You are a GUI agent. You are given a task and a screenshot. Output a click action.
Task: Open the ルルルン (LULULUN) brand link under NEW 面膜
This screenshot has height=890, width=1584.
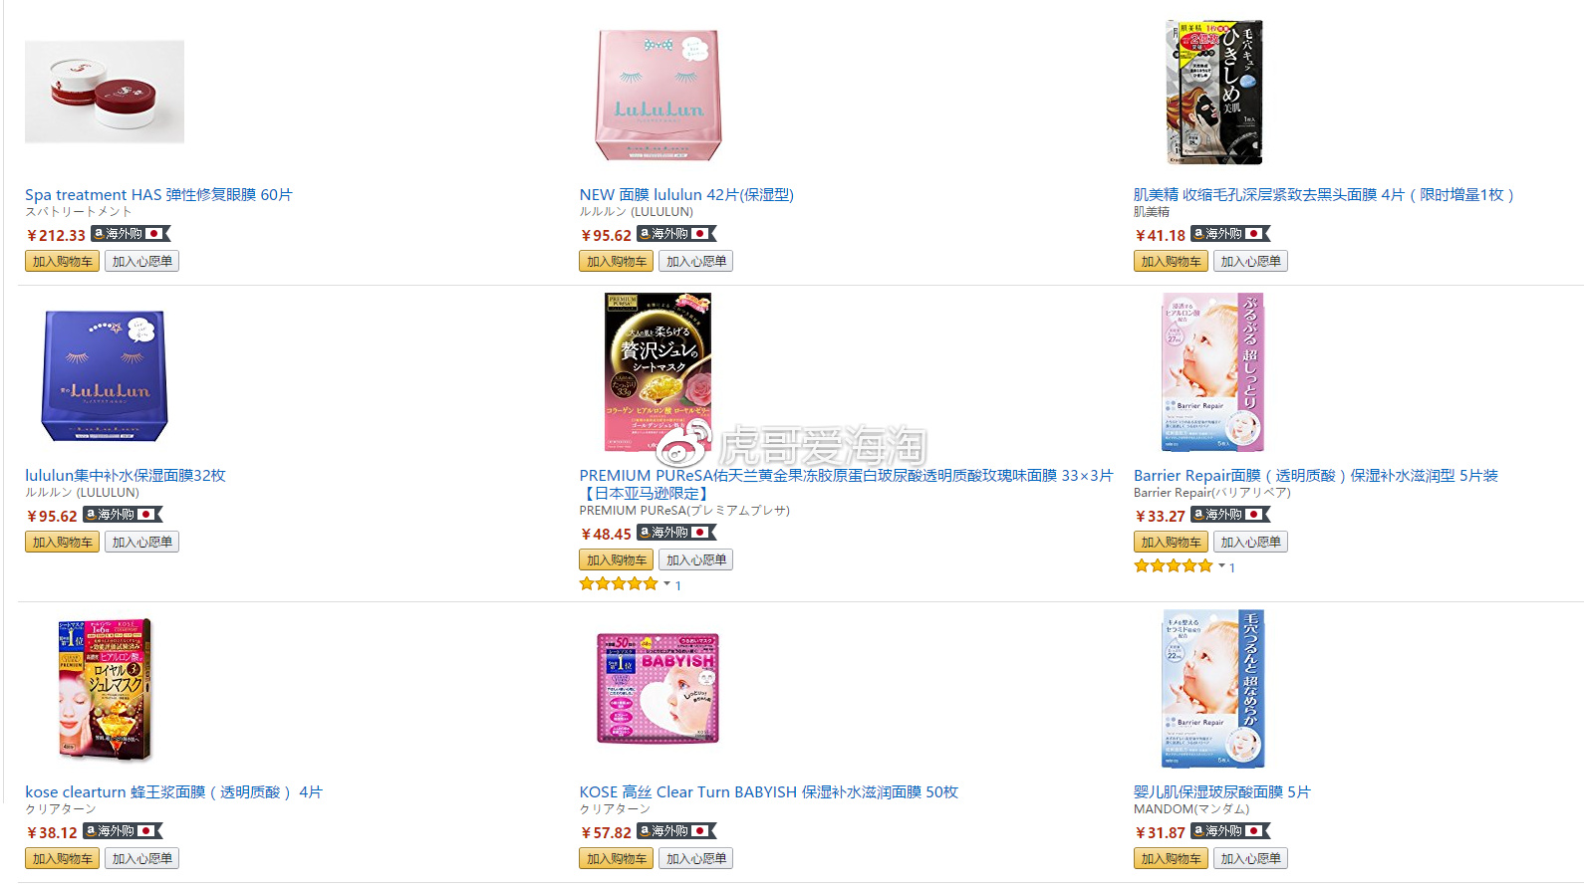point(637,212)
